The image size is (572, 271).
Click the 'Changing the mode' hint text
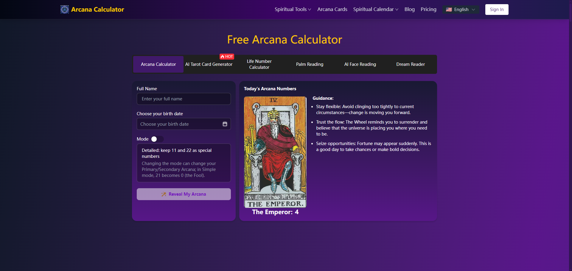(179, 169)
